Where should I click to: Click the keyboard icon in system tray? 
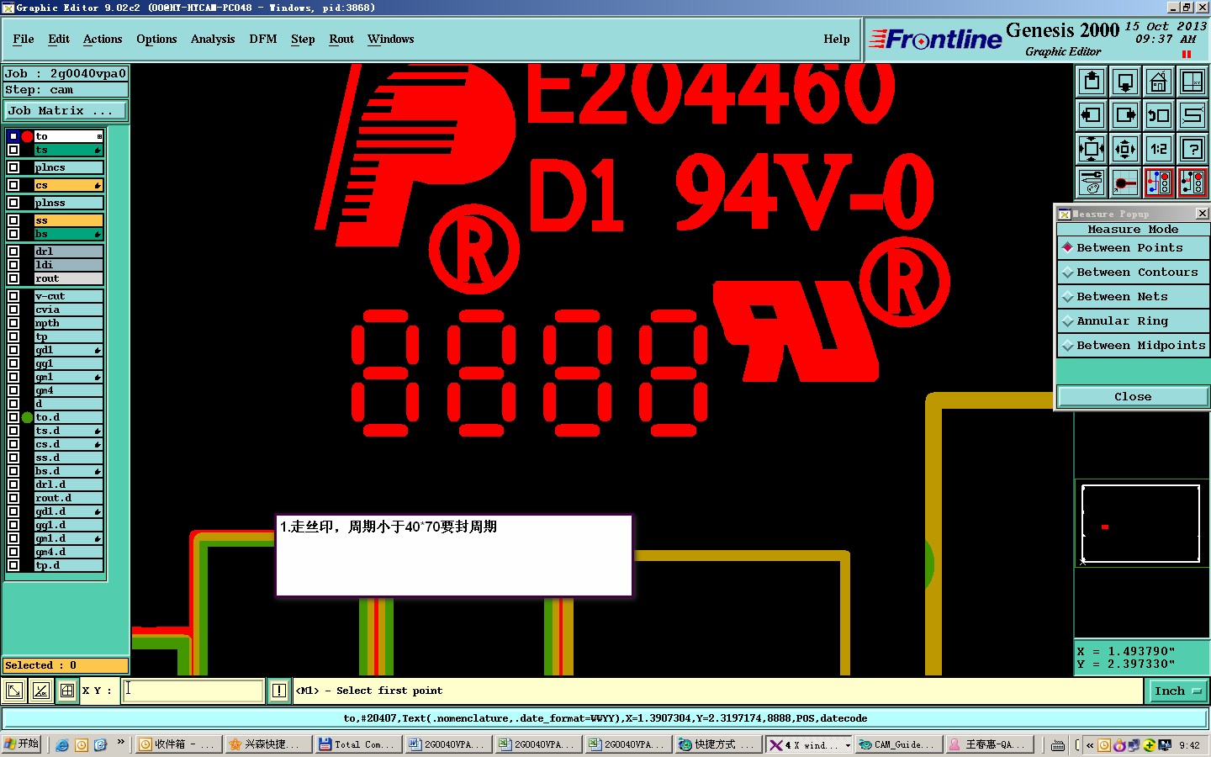(x=1058, y=744)
